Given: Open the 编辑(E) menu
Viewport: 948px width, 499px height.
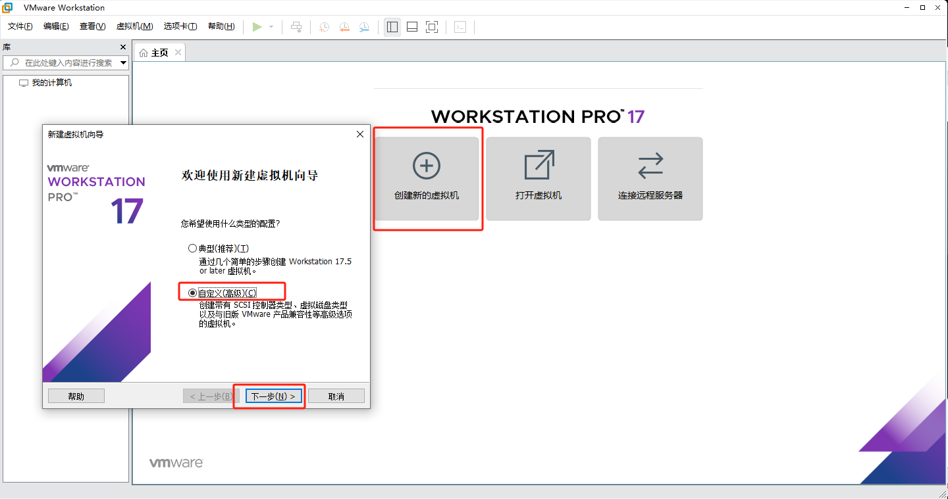Looking at the screenshot, I should (x=56, y=26).
